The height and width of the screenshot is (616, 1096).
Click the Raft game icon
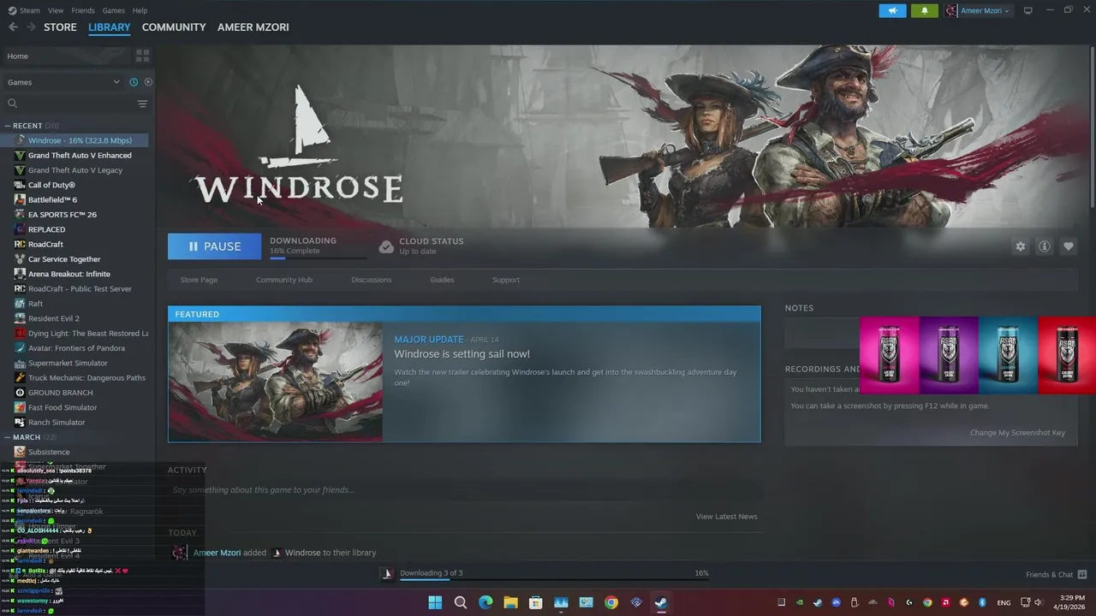click(20, 304)
